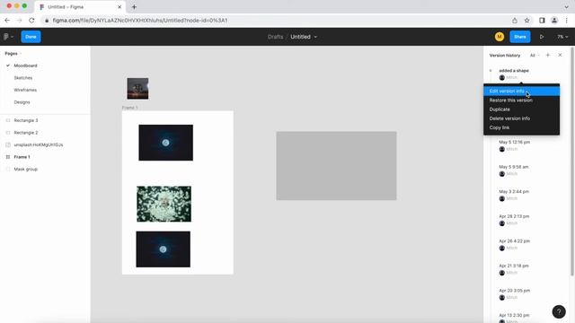
Task: Select the May 5 9:58 am version
Action: pyautogui.click(x=513, y=167)
